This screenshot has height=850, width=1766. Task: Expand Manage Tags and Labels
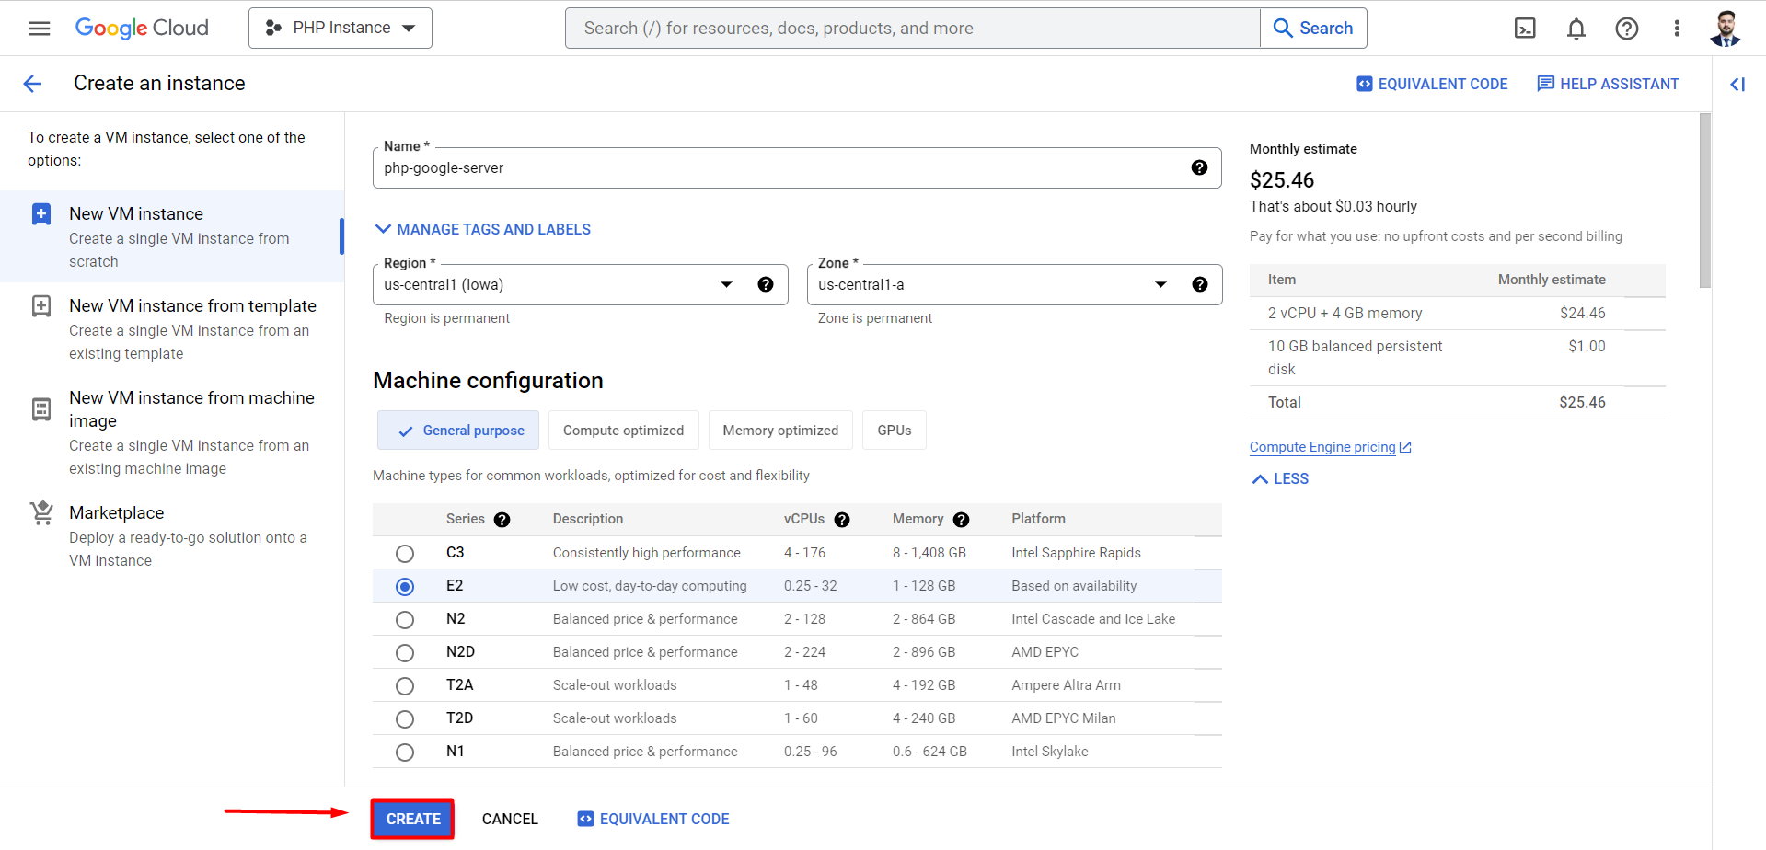pos(483,229)
